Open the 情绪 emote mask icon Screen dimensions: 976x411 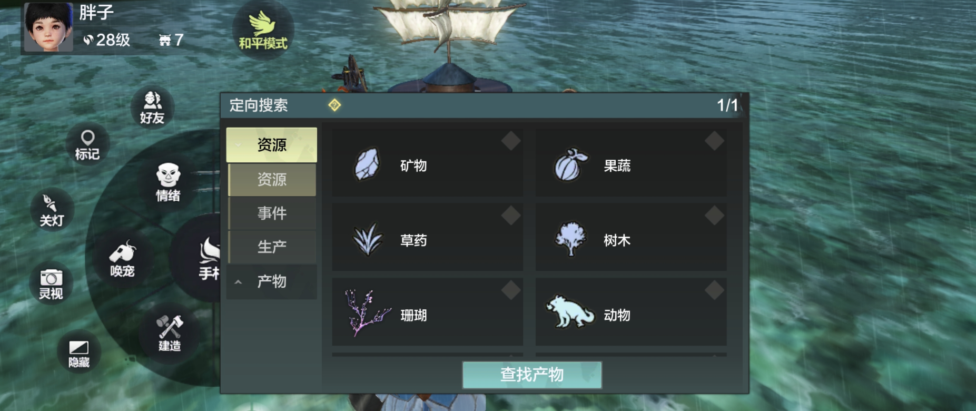pyautogui.click(x=168, y=182)
